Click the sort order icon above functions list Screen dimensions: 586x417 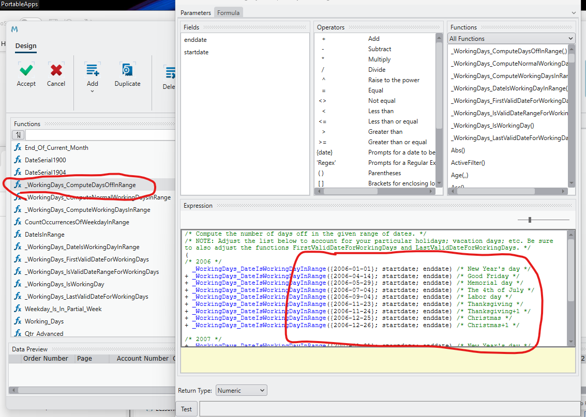point(18,135)
